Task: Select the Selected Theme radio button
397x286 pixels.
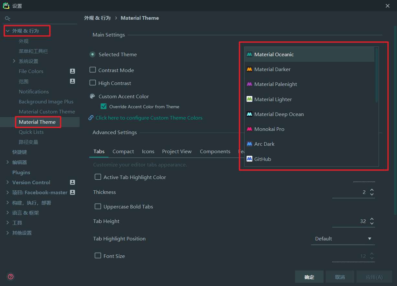Action: pos(93,54)
